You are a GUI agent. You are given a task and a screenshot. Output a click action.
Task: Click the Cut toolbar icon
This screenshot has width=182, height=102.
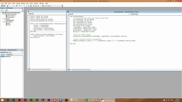(10, 6)
